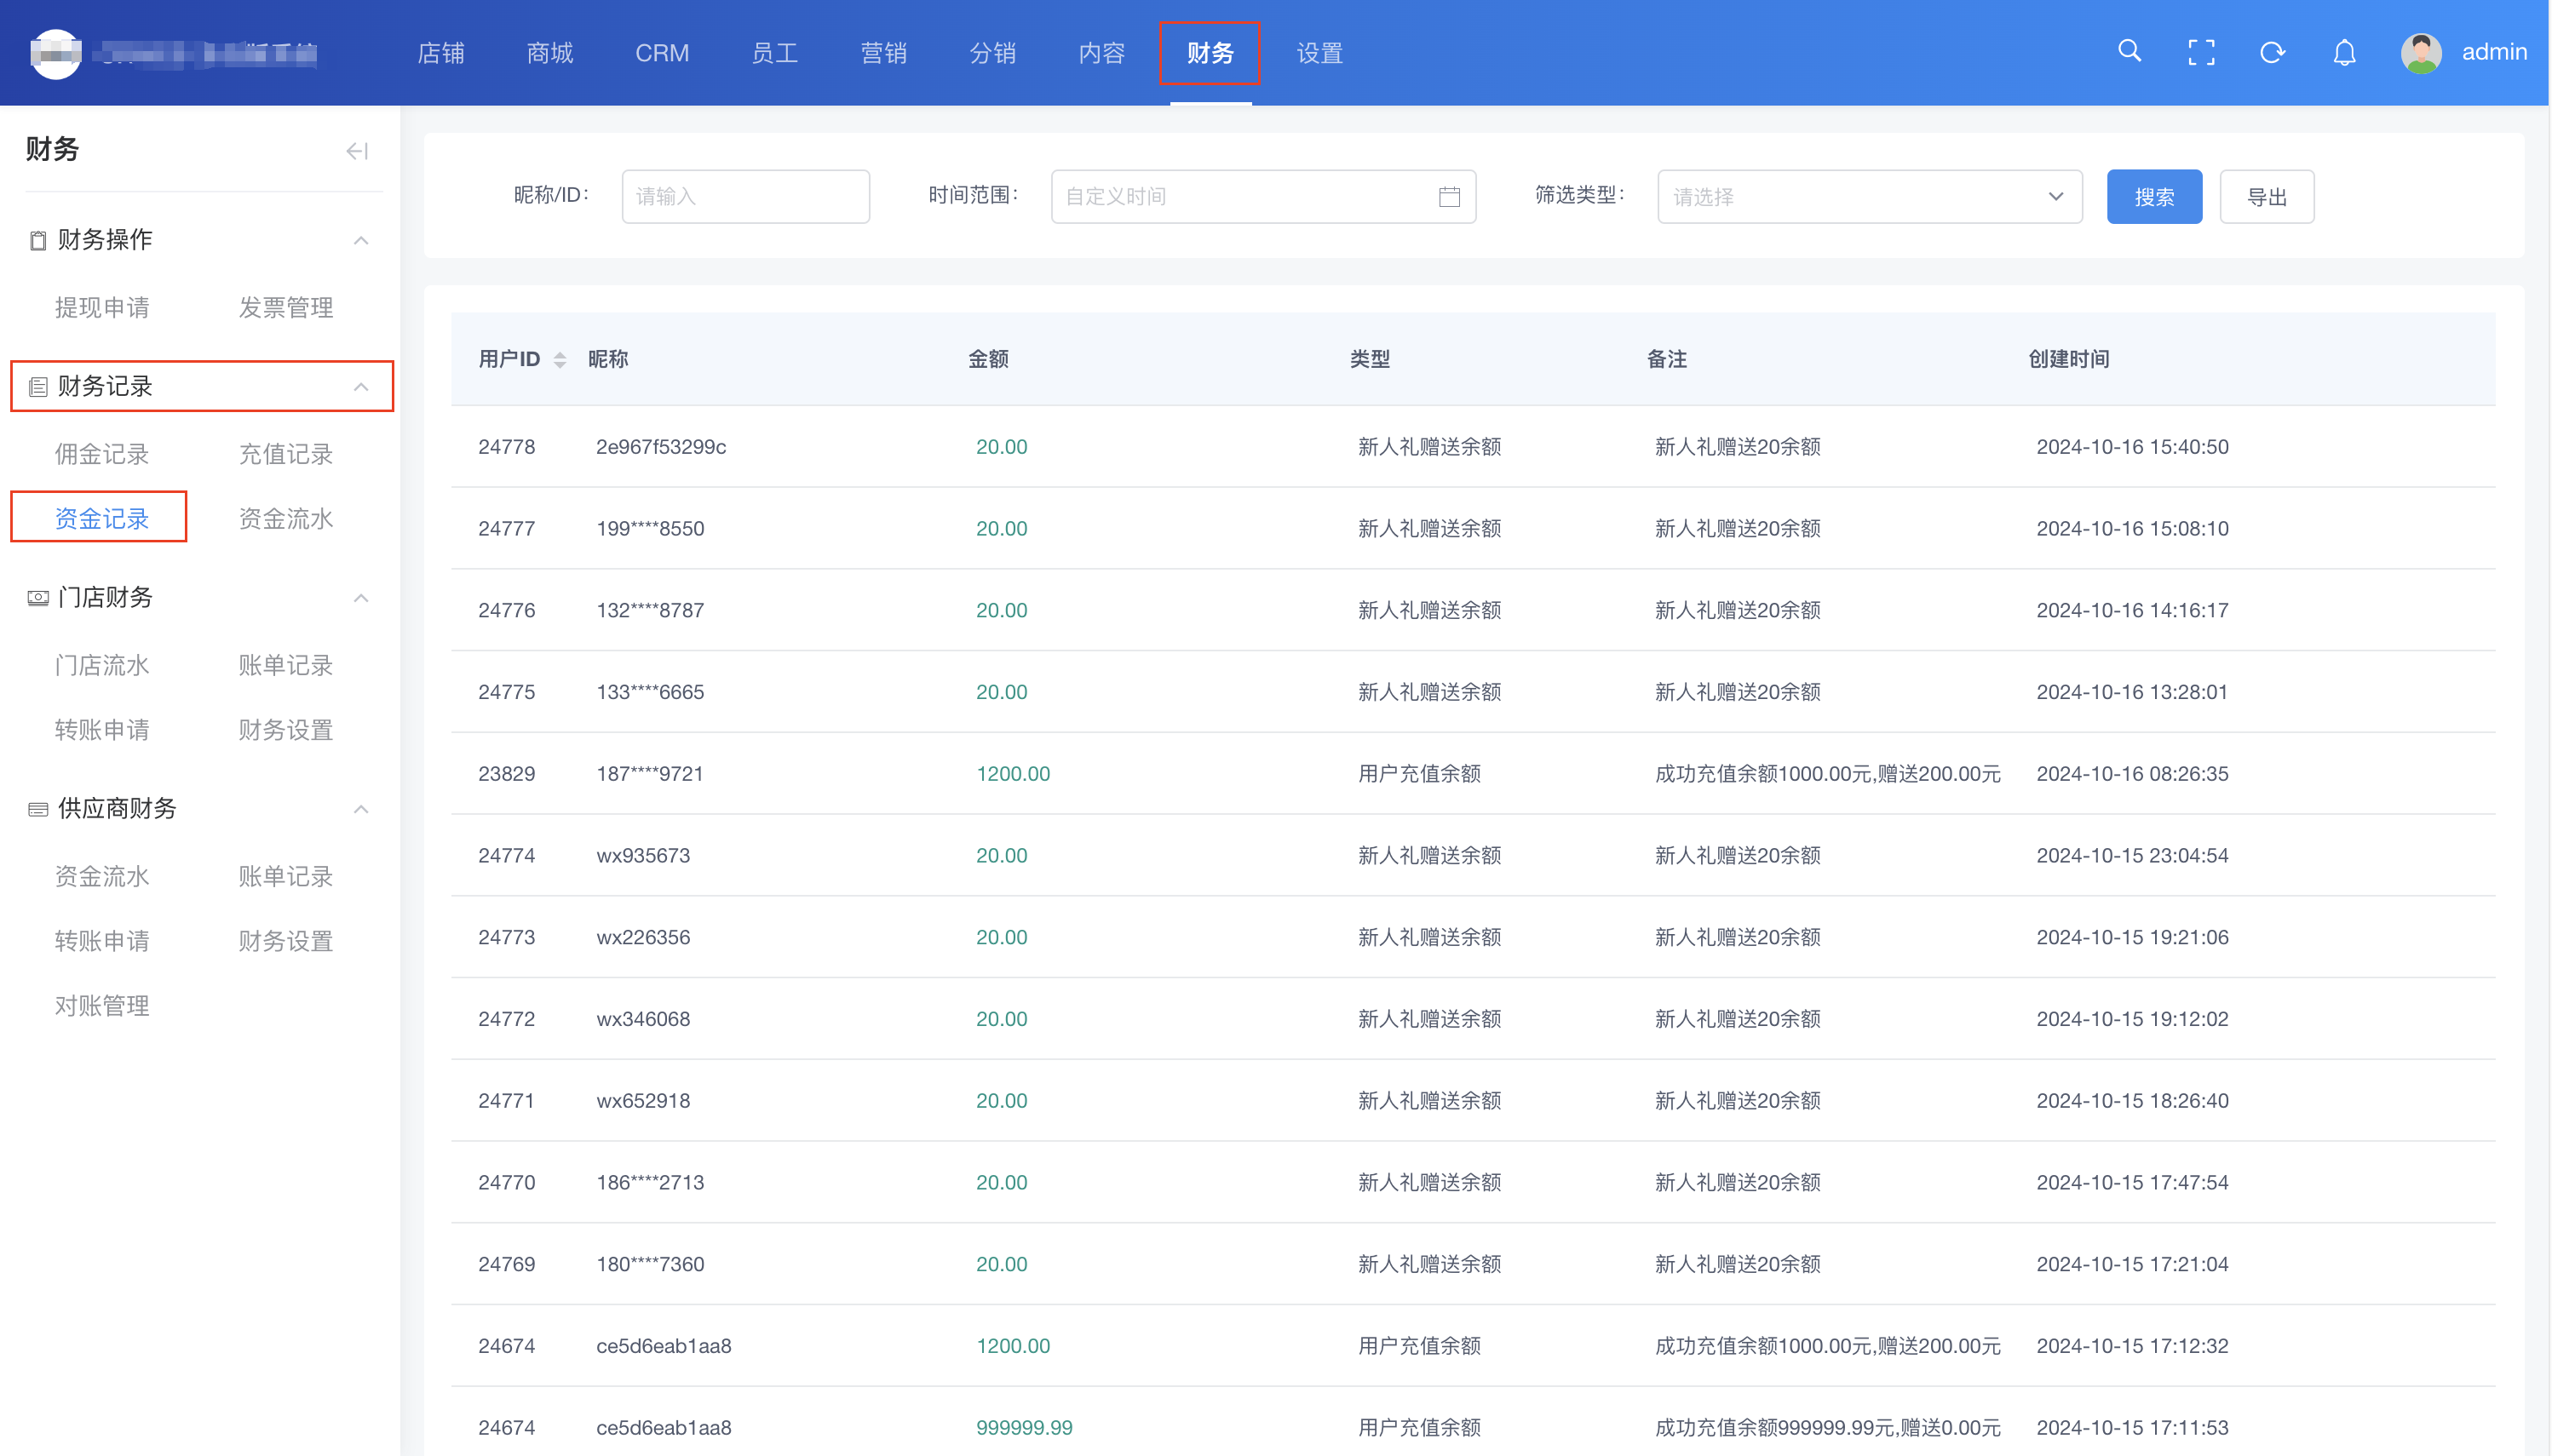Image resolution: width=2552 pixels, height=1456 pixels.
Task: Click nickname wx346068
Action: click(x=643, y=1019)
